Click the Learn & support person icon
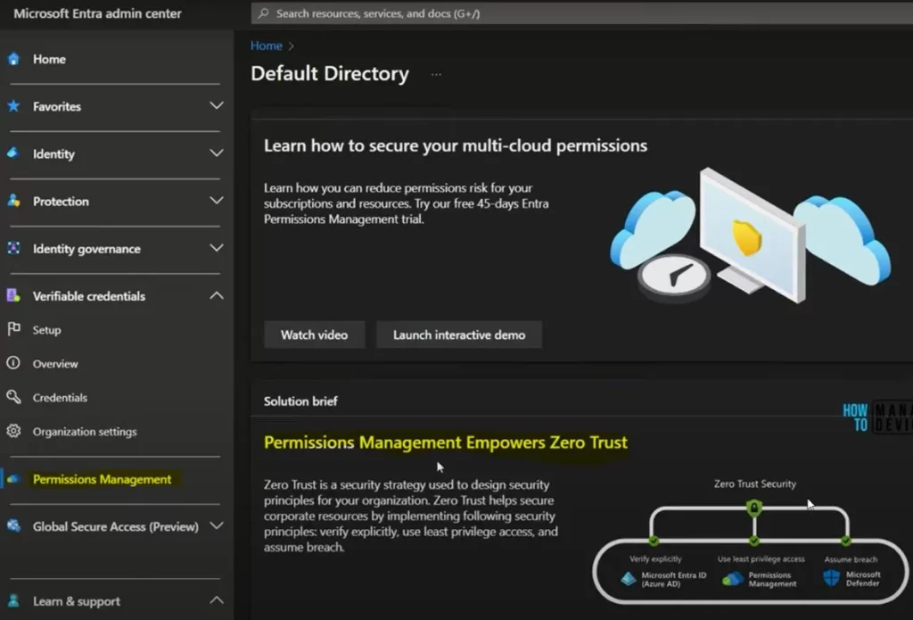The width and height of the screenshot is (913, 620). [13, 600]
